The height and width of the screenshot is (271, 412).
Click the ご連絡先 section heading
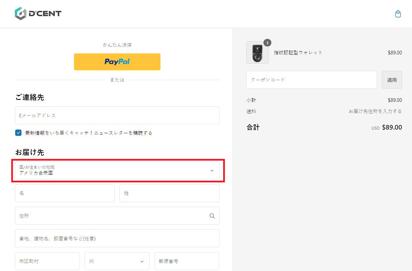[30, 97]
